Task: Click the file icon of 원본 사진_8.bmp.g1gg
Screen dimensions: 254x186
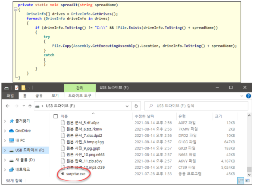Action: [x=63, y=142]
